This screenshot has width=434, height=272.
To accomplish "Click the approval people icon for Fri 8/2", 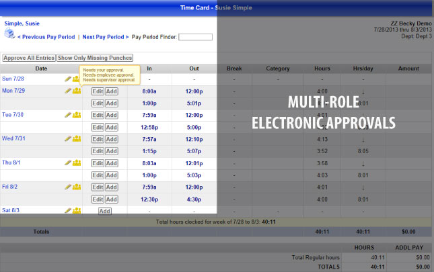I will pos(76,187).
